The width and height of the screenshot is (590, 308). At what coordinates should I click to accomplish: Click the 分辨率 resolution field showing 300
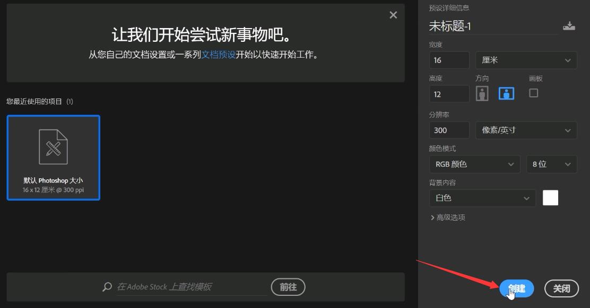[449, 130]
